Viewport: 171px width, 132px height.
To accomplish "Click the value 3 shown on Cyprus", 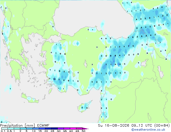I will pos(82,108).
